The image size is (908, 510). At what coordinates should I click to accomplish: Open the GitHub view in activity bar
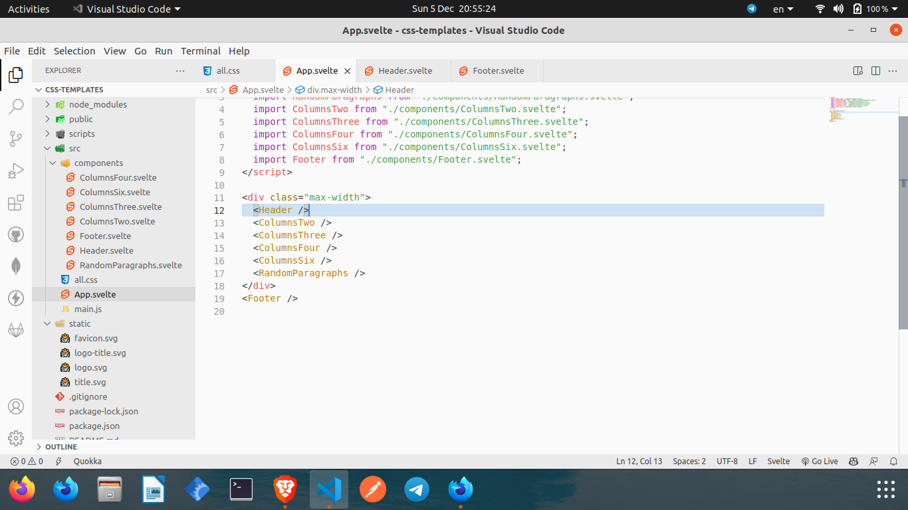tap(16, 234)
